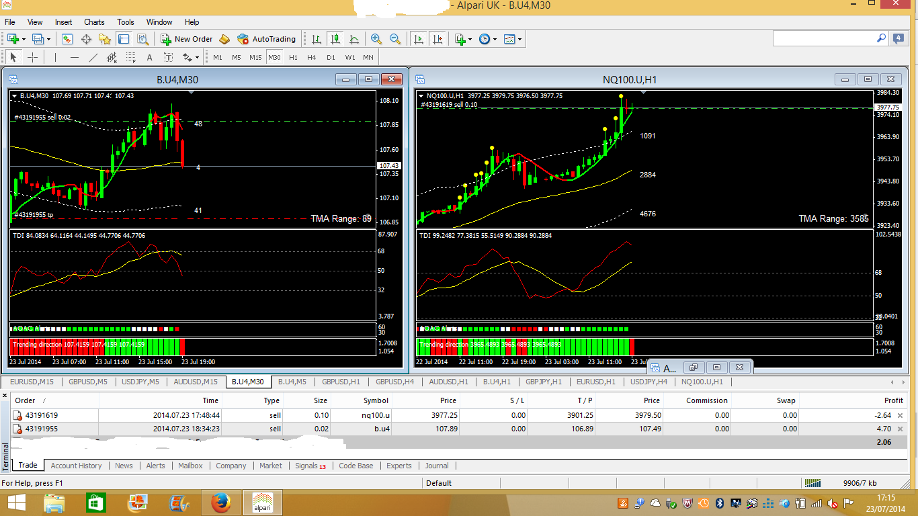
Task: Expand the Profiles dropdown arrow
Action: click(x=49, y=39)
